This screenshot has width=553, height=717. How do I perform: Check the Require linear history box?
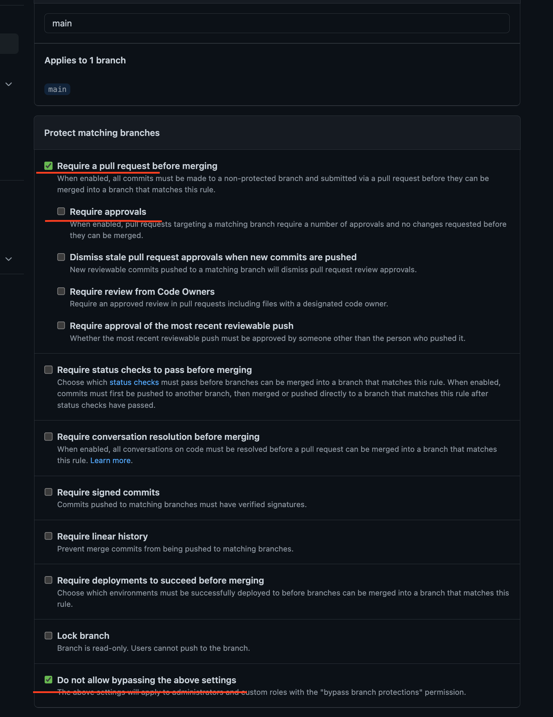[49, 536]
